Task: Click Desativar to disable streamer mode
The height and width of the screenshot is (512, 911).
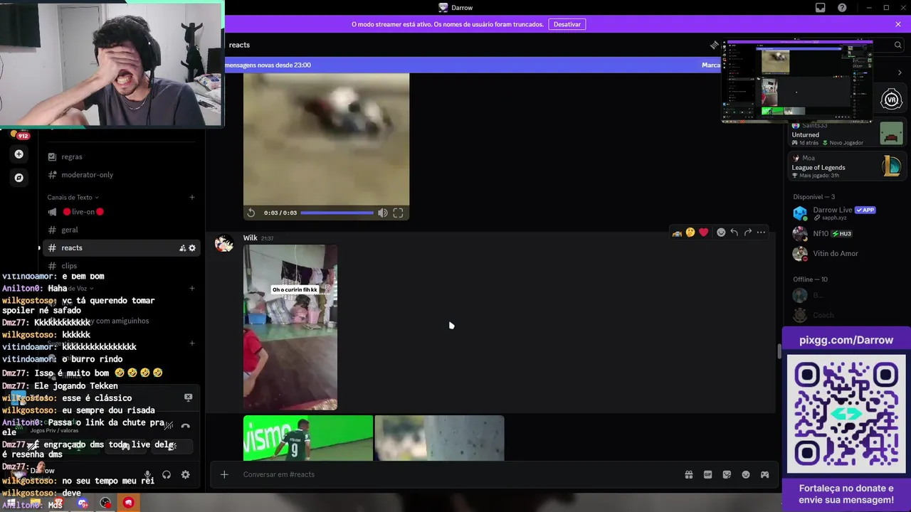Action: coord(567,24)
